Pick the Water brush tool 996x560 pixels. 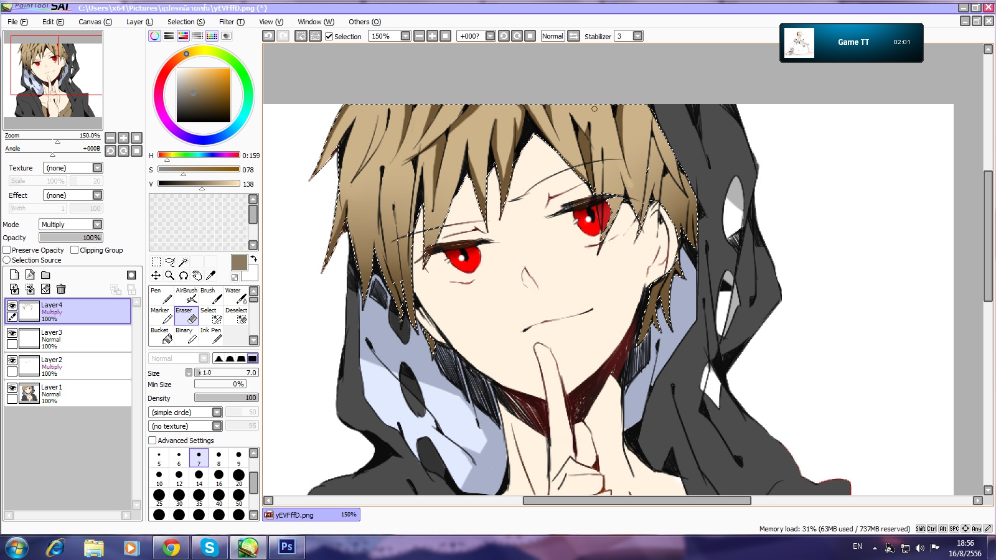[x=236, y=296]
